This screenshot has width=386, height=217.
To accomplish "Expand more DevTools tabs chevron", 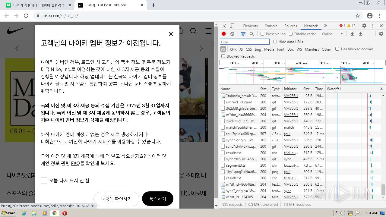I will pyautogui.click(x=325, y=26).
